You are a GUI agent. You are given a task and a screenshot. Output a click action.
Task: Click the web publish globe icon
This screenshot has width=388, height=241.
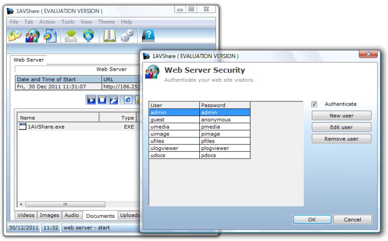tap(88, 35)
